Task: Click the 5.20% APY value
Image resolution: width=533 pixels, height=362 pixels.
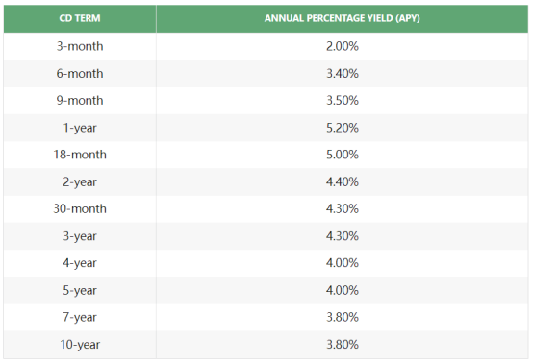Action: coord(343,128)
